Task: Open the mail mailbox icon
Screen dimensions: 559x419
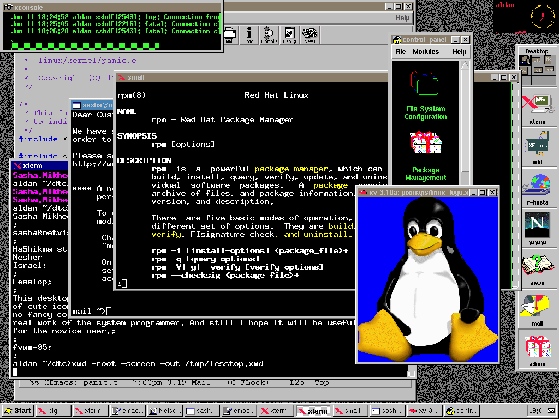Action: (537, 310)
